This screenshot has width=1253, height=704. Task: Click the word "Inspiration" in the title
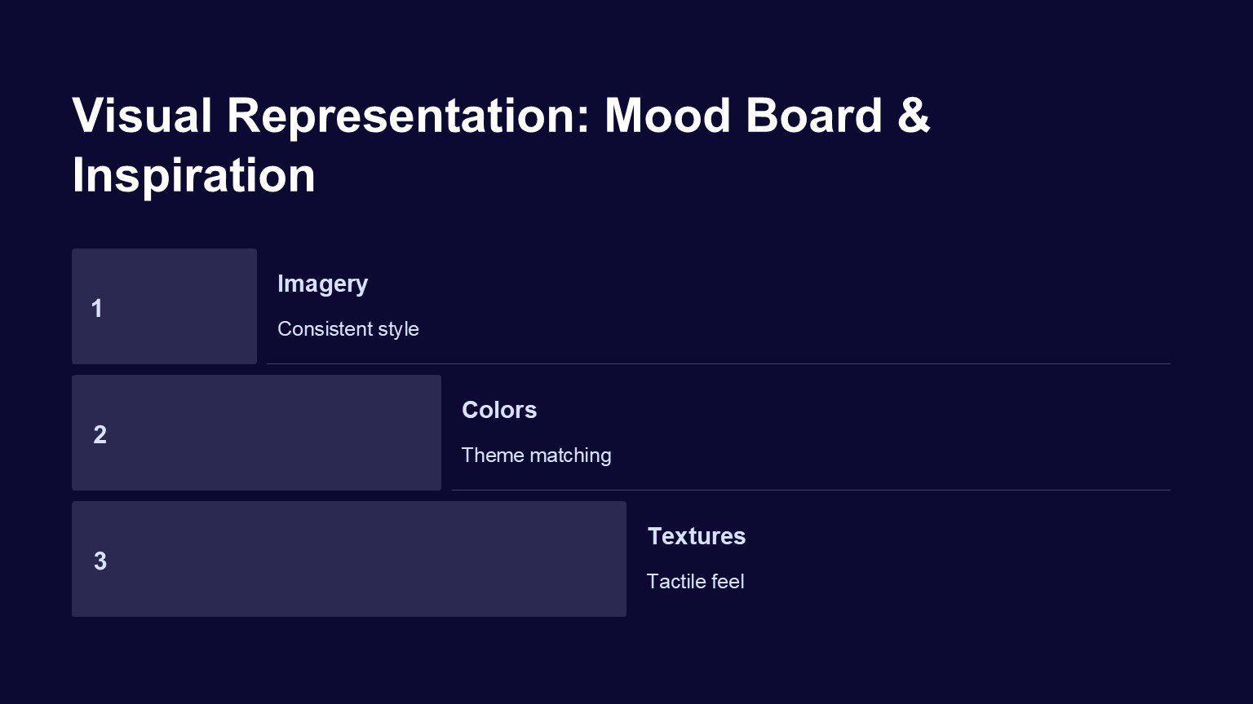[193, 175]
